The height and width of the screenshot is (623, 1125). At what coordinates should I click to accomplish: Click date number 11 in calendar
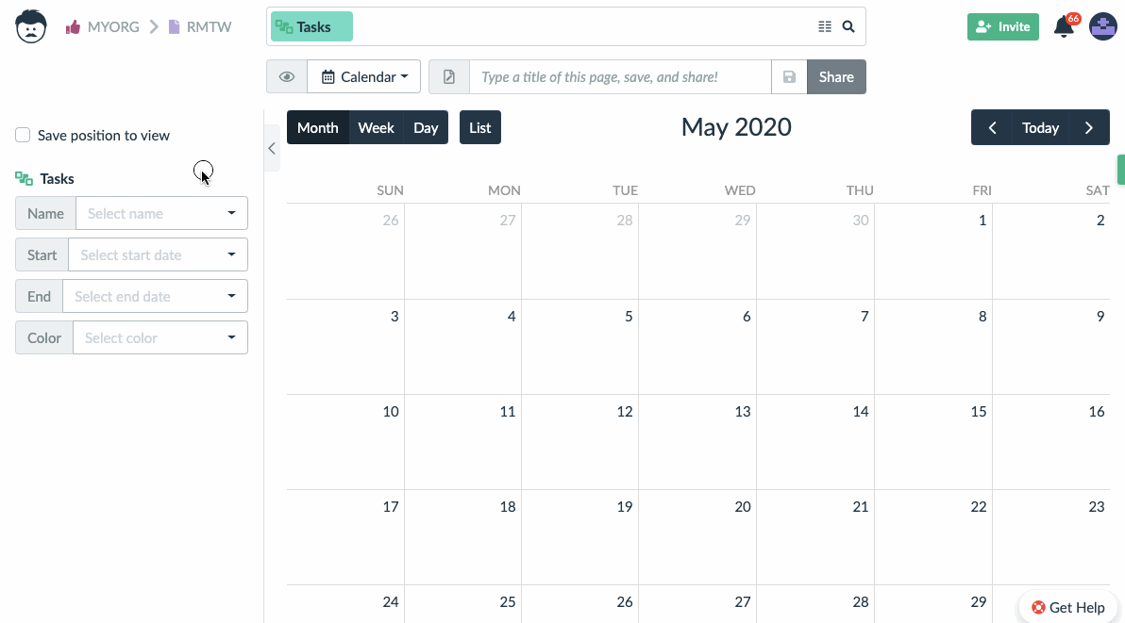[x=507, y=412]
